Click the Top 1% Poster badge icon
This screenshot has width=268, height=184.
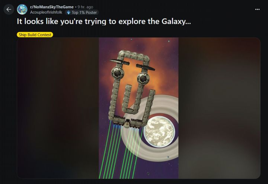(68, 13)
